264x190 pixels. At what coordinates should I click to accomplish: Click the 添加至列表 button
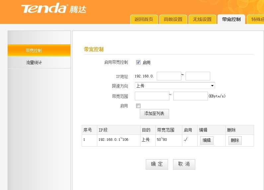coord(154,114)
